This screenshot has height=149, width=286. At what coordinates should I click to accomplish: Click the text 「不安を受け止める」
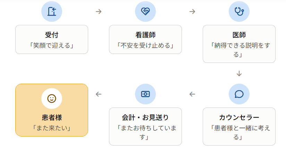click(x=145, y=45)
